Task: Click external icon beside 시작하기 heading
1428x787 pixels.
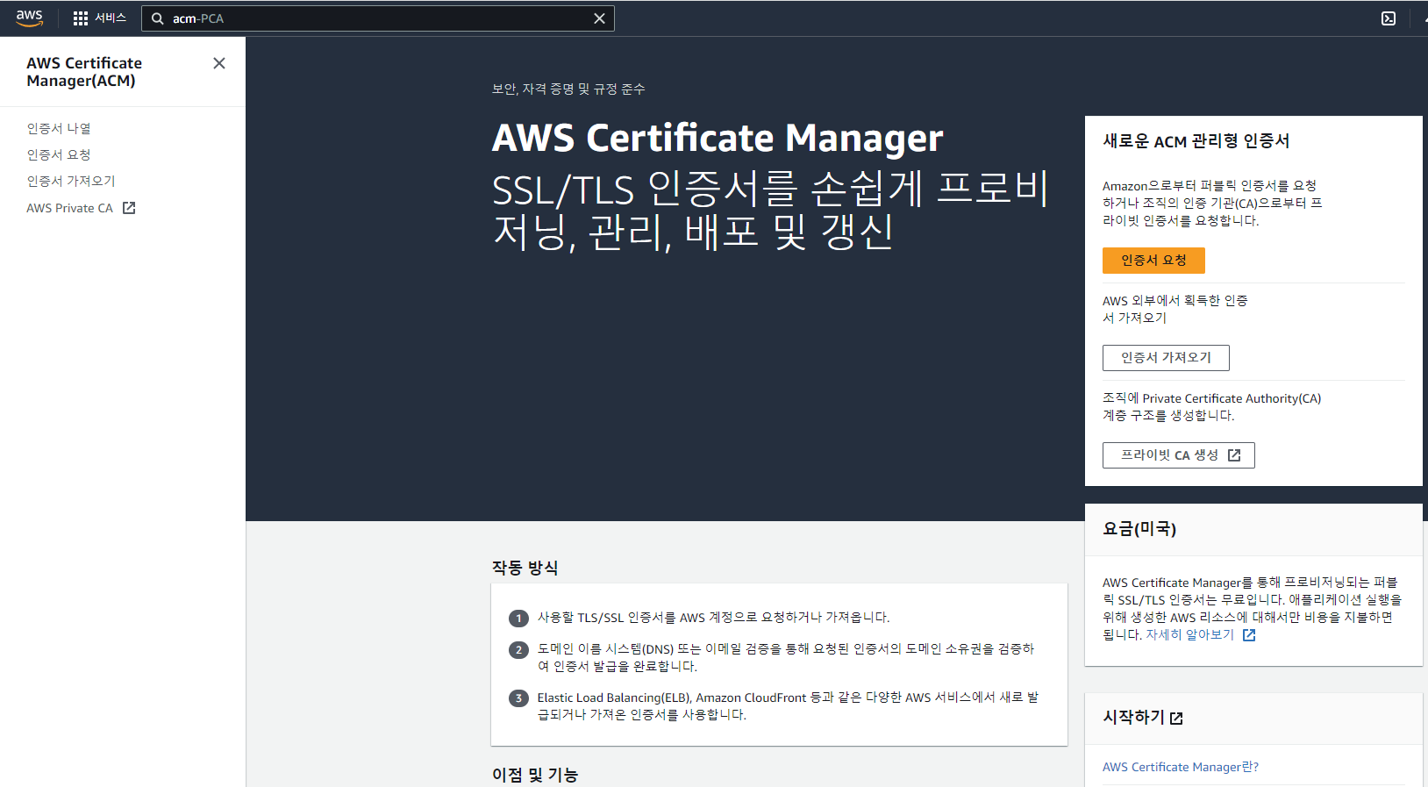Action: tap(1177, 718)
